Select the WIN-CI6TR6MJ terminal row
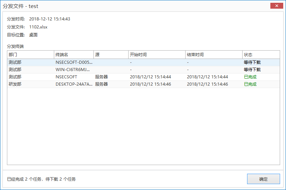286x190 pixels. pos(74,70)
